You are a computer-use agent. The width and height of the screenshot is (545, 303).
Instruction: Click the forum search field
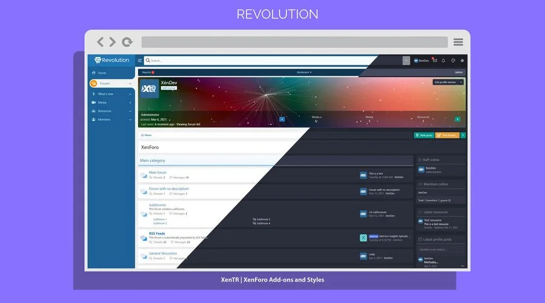click(260, 61)
